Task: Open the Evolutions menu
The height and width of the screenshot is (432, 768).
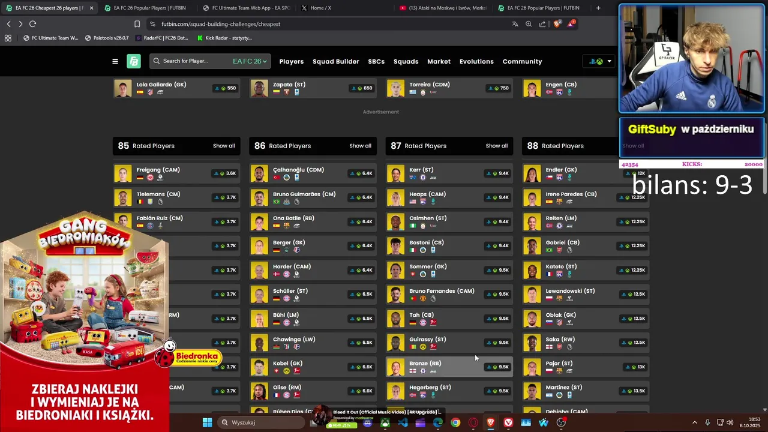Action: (476, 61)
